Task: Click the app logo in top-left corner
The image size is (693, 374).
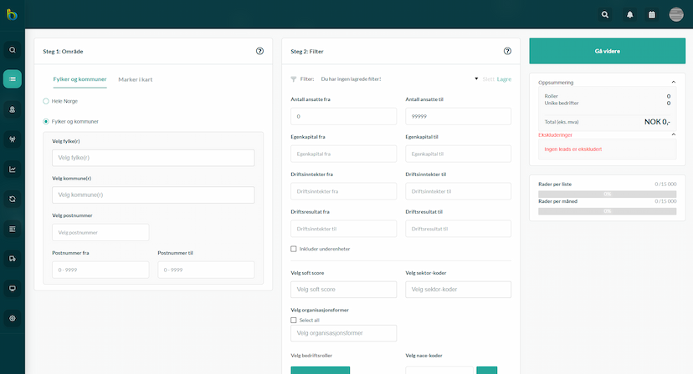Action: click(x=12, y=14)
